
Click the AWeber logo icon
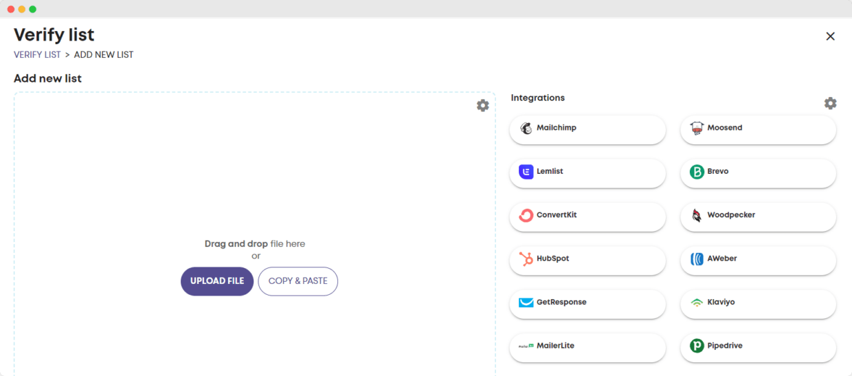click(697, 259)
